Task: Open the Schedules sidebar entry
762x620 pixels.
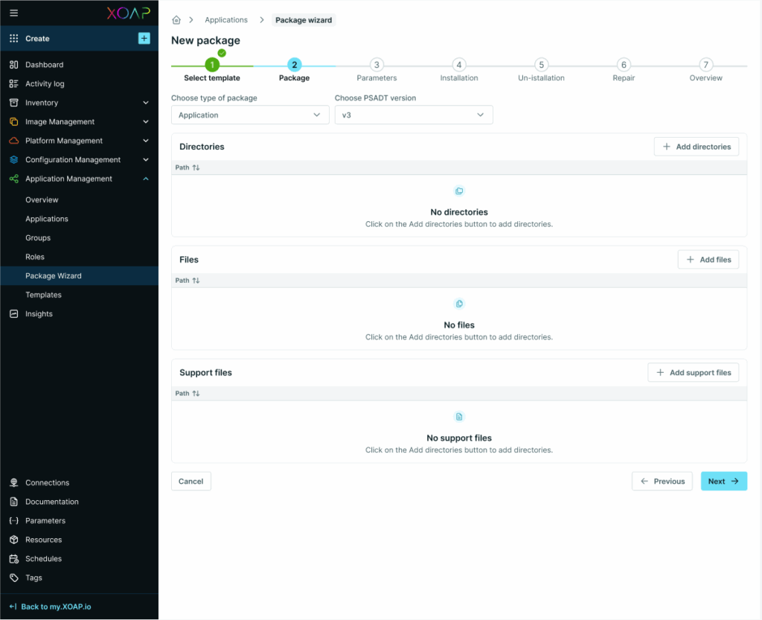Action: point(43,559)
